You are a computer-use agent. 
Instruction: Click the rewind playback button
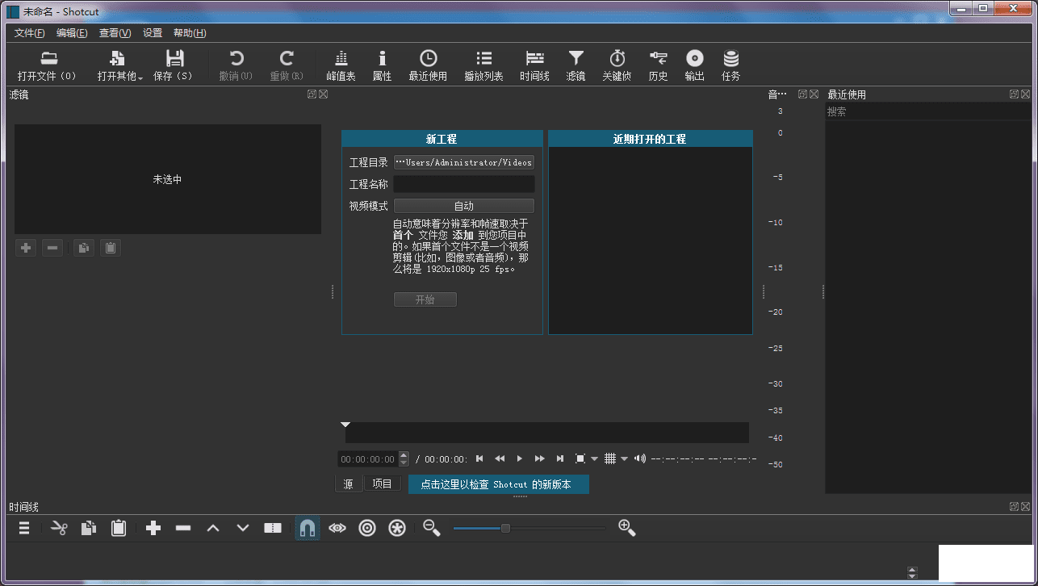[x=500, y=458]
